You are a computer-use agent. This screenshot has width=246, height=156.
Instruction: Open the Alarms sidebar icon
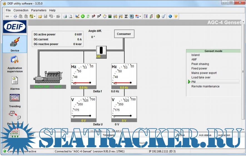pyautogui.click(x=15, y=82)
